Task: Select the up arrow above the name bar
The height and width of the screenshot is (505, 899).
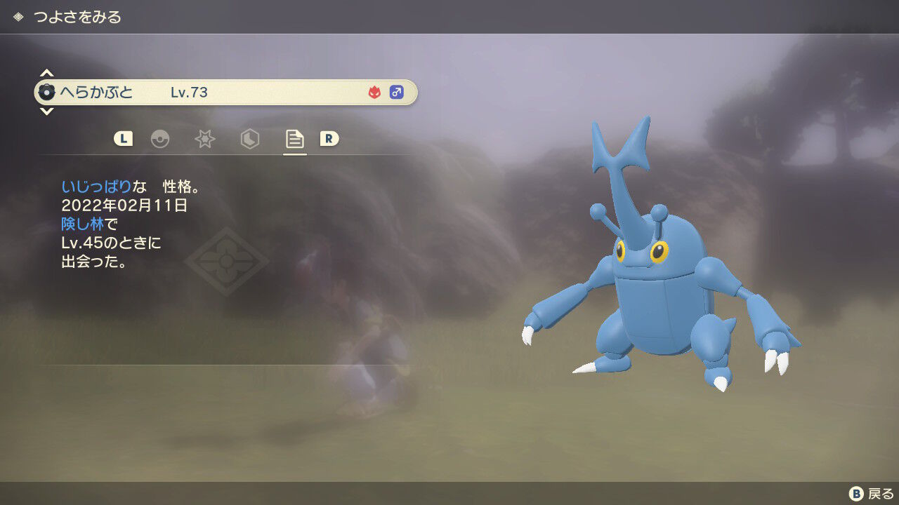Action: [x=46, y=73]
